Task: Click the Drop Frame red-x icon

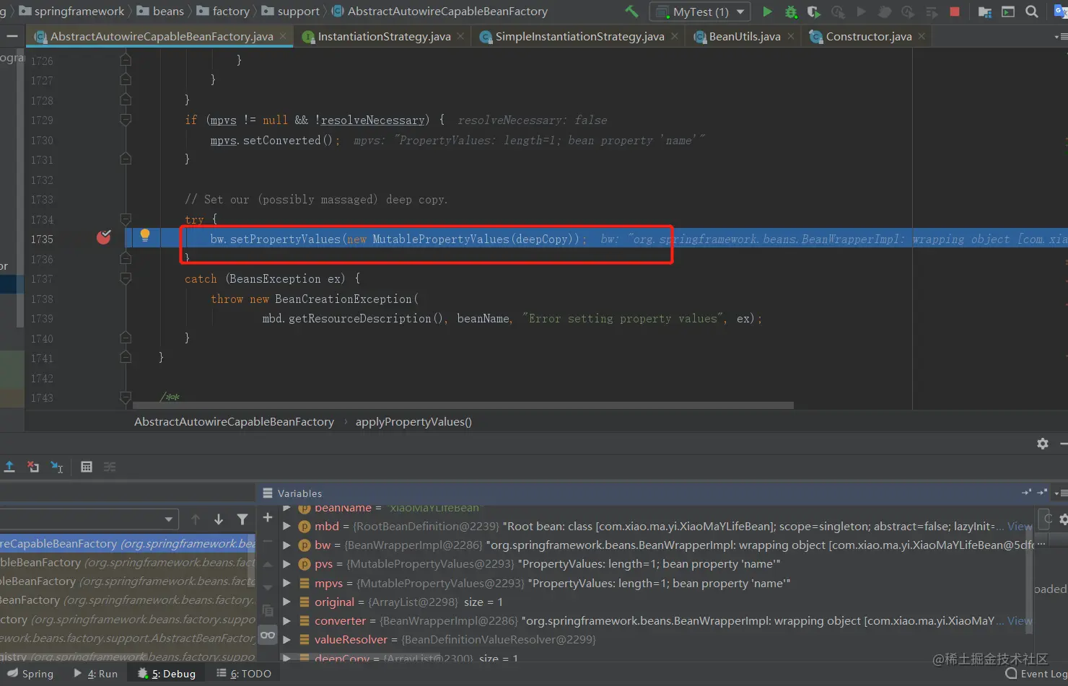Action: (33, 467)
